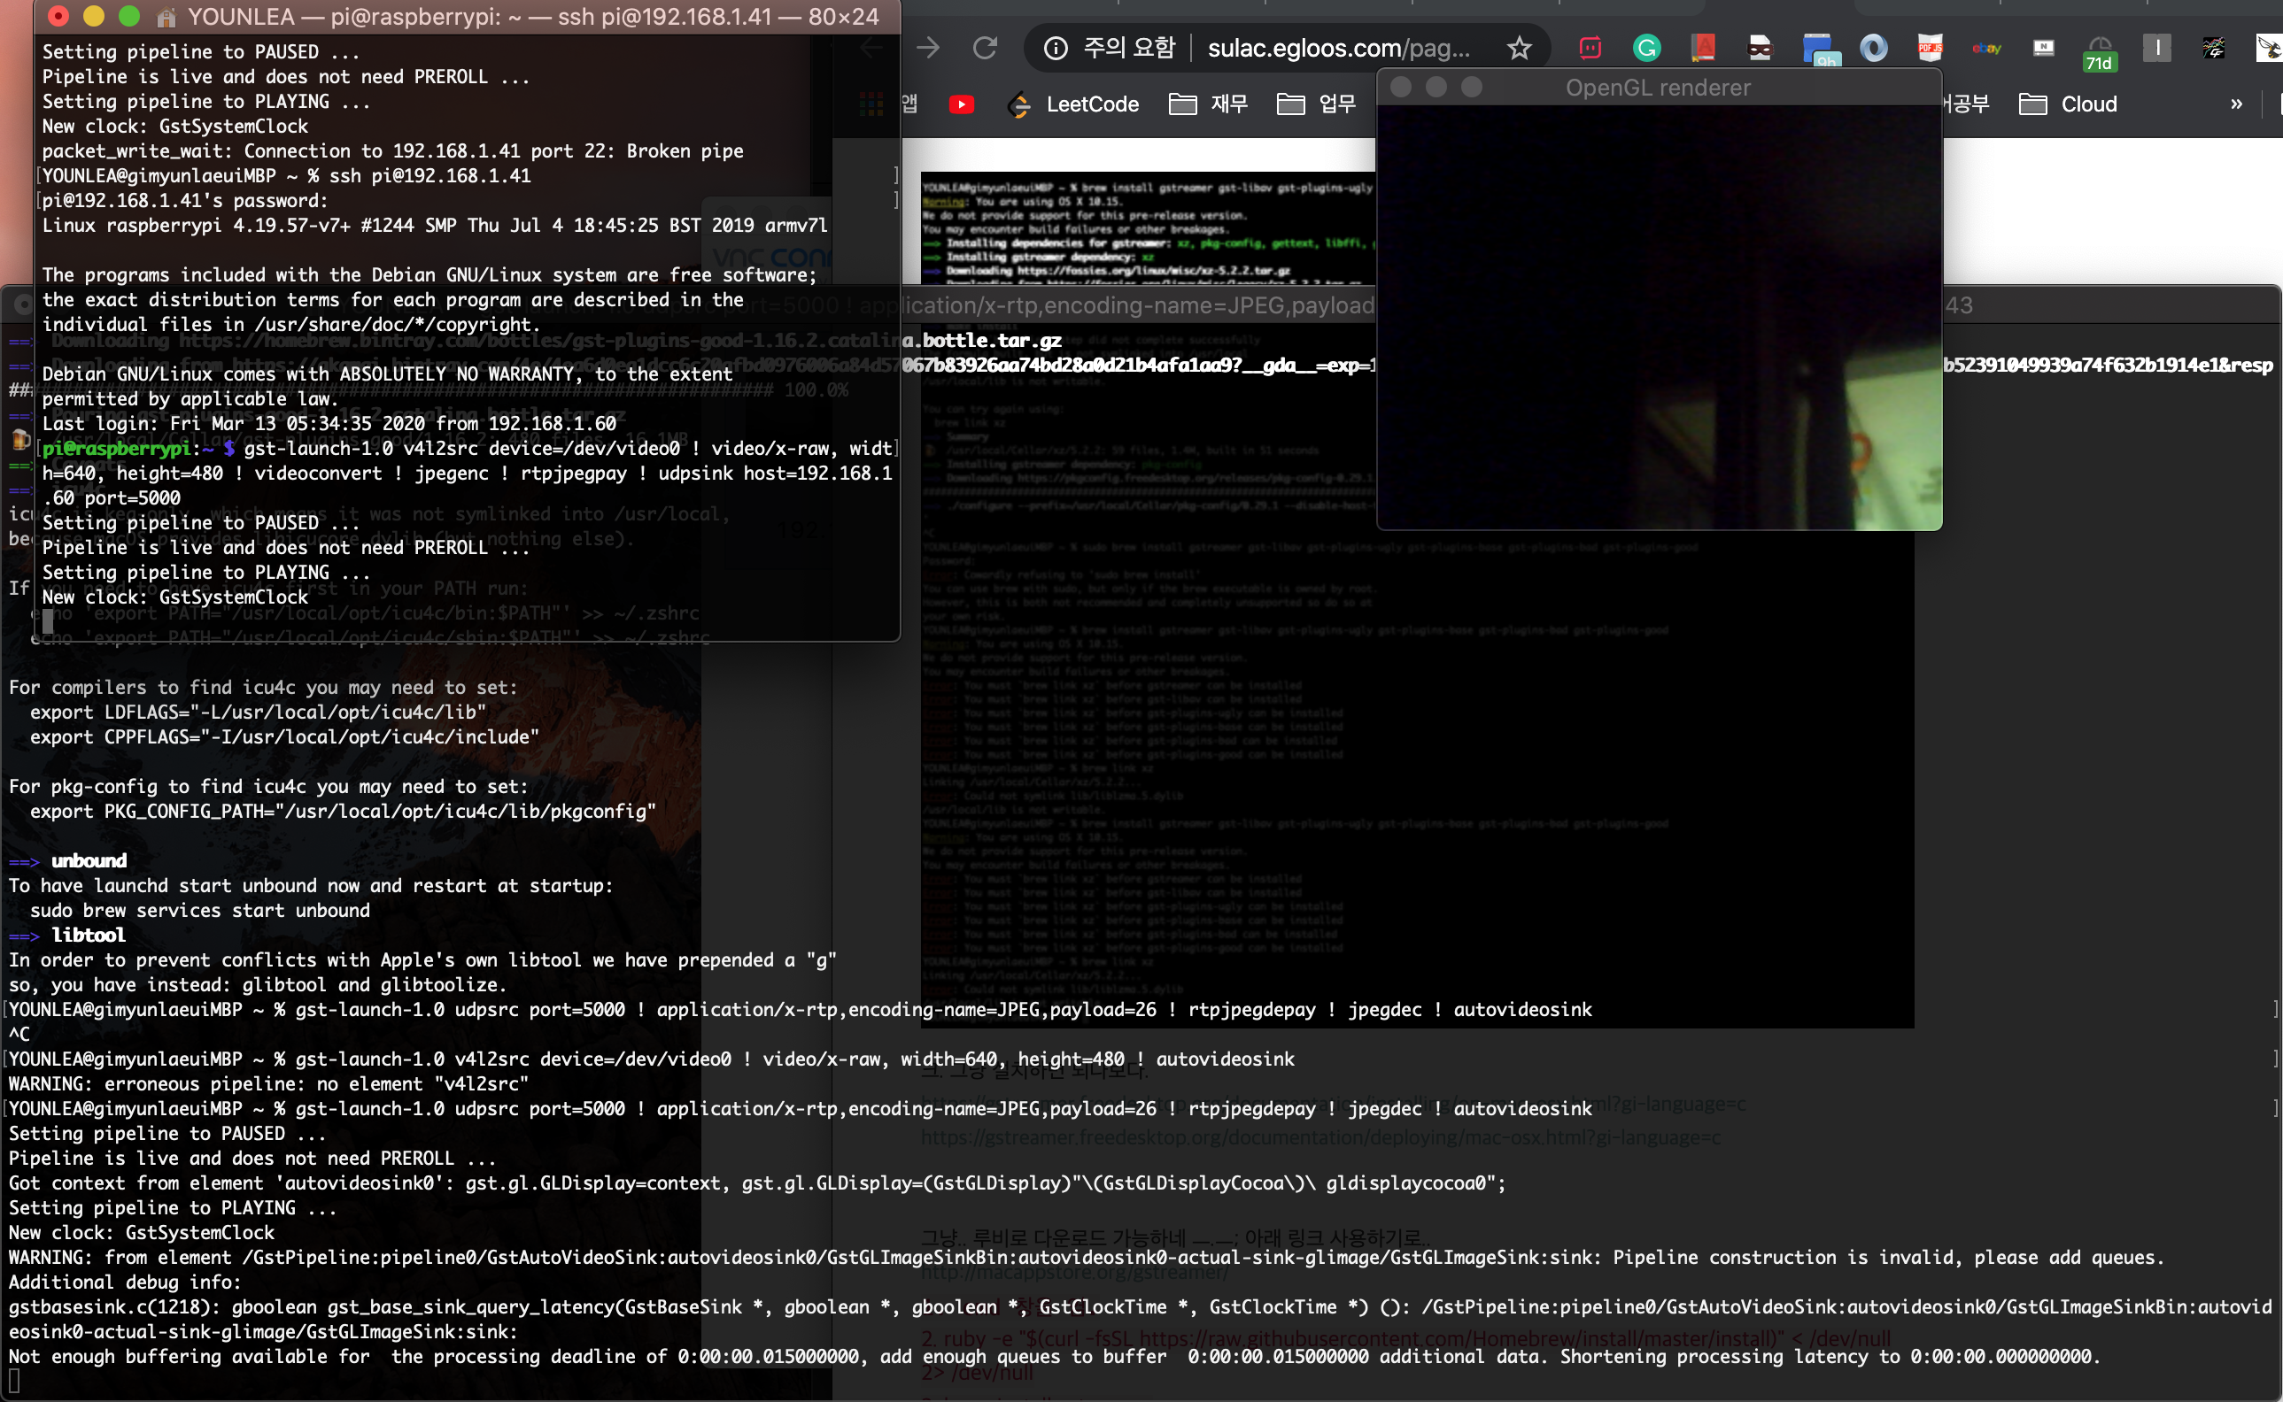Click the 'Broken pipe' error line
The image size is (2283, 1402).
click(392, 151)
